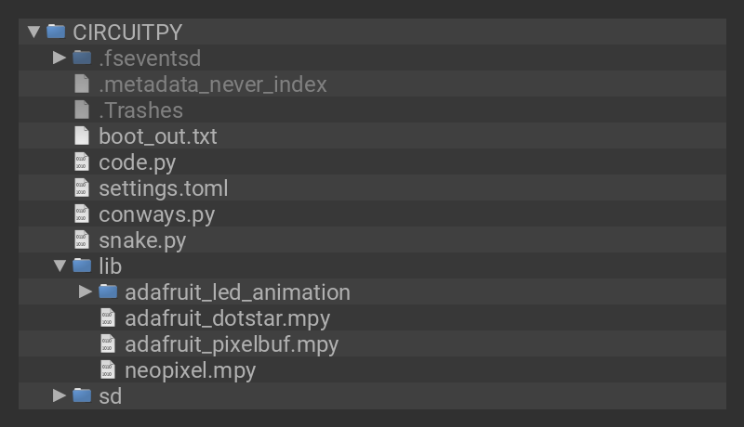Click the code.py file icon
744x427 pixels.
(82, 162)
